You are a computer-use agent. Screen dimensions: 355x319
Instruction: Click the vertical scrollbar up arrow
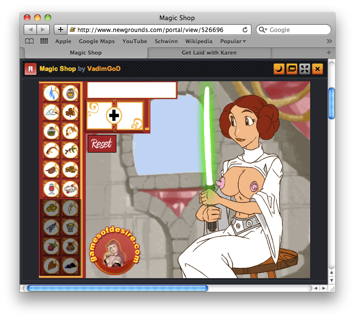[x=331, y=272]
